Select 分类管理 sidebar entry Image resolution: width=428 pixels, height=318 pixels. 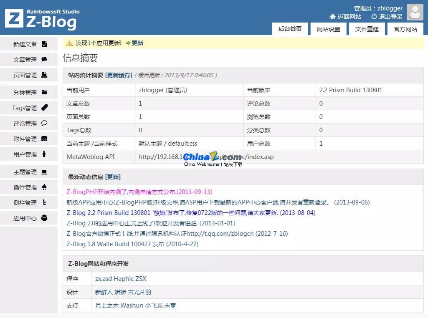[x=29, y=93]
